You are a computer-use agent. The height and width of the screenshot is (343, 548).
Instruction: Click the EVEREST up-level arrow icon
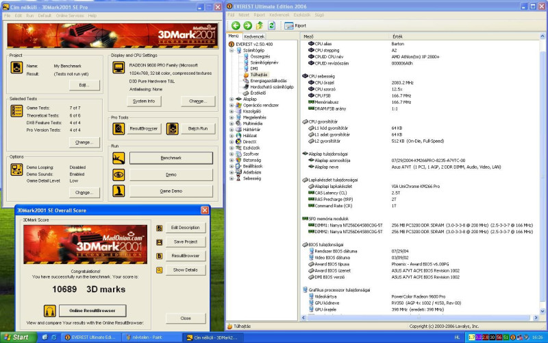[x=260, y=25]
